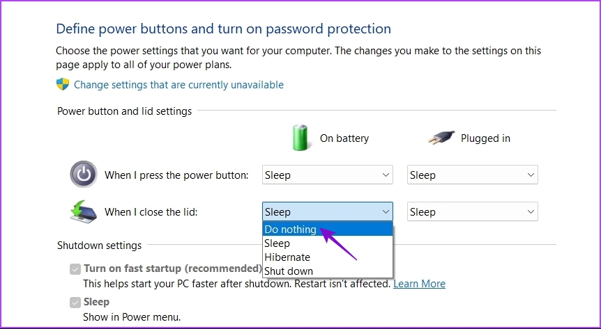601x329 pixels.
Task: Click the laptop lid close icon
Action: [x=83, y=211]
